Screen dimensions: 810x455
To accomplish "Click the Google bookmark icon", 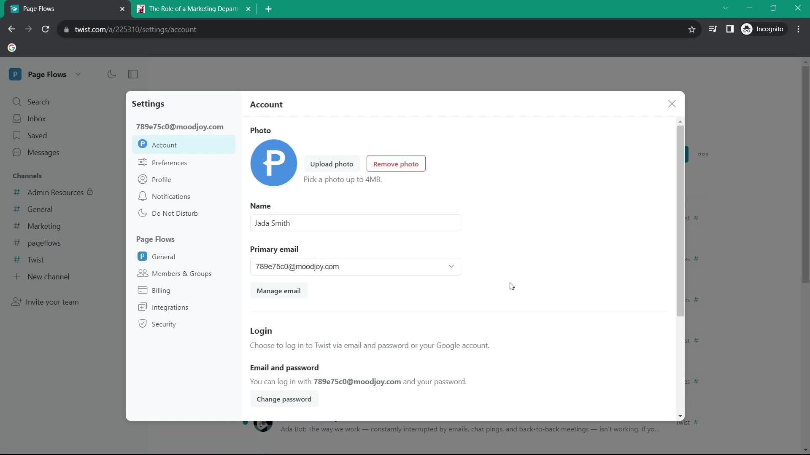I will tap(12, 48).
